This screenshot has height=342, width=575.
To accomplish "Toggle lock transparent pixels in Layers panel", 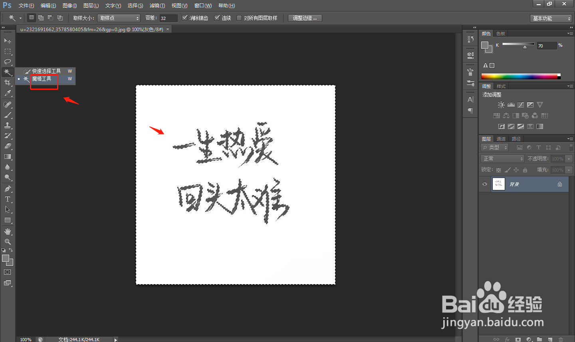I will [498, 170].
